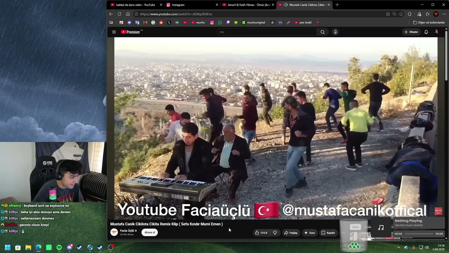
Task: Open the browser home page
Action: [128, 14]
